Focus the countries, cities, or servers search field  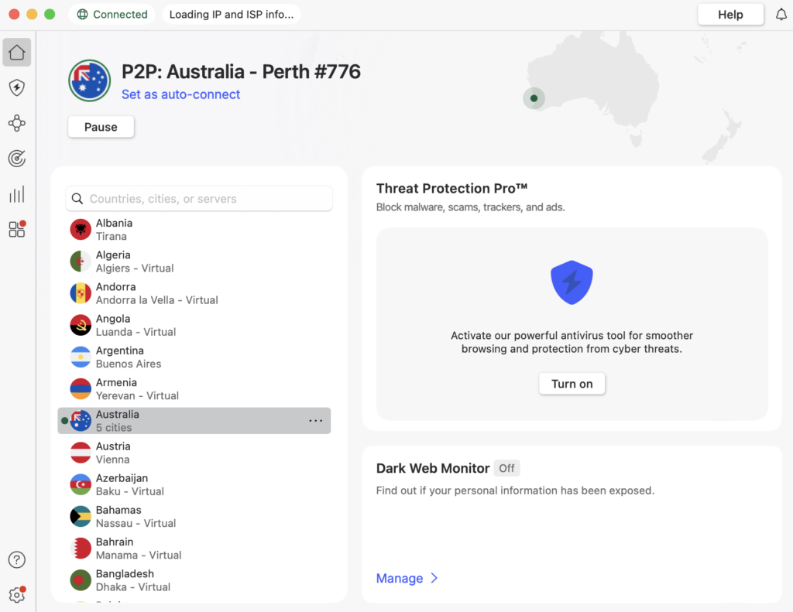click(199, 199)
